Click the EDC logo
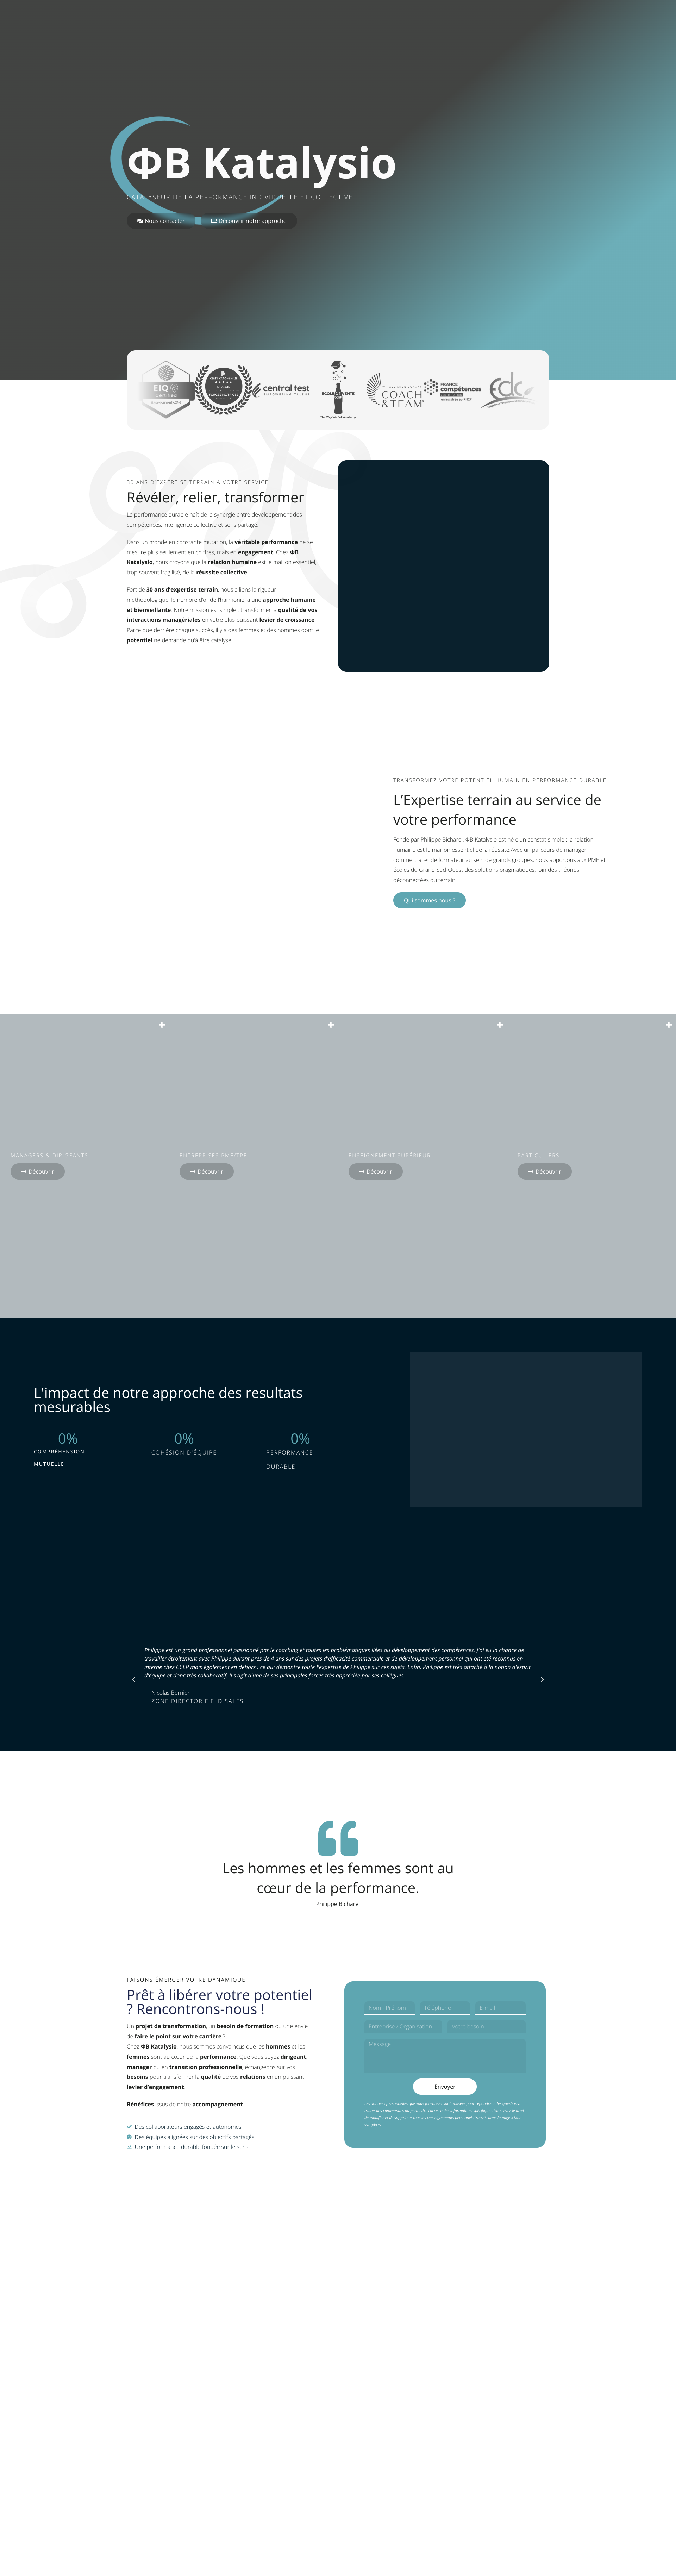 [x=511, y=390]
